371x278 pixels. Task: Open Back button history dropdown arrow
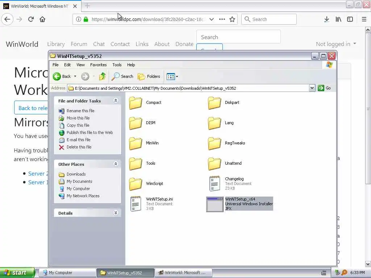click(x=75, y=76)
